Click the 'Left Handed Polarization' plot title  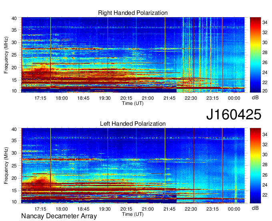coord(133,124)
